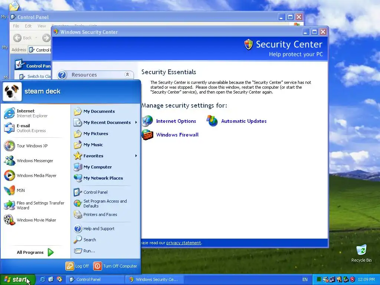
Task: Open Files and Settings Transfer Wizard
Action: 35,205
